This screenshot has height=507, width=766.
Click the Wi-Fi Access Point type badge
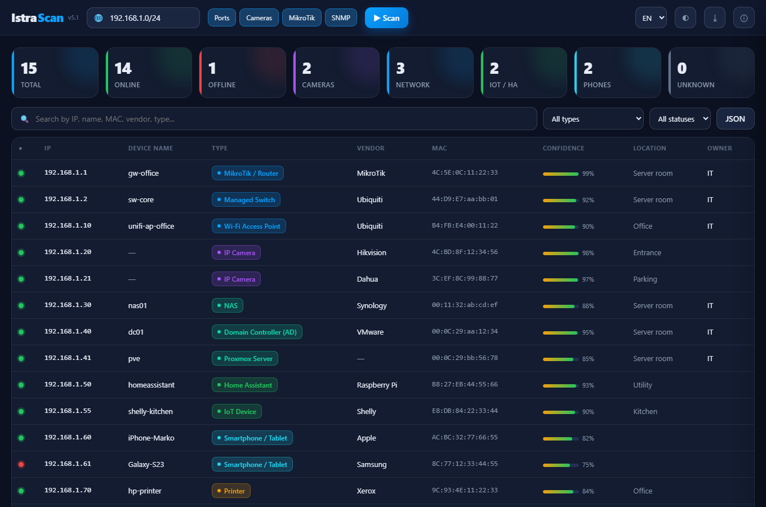point(249,226)
